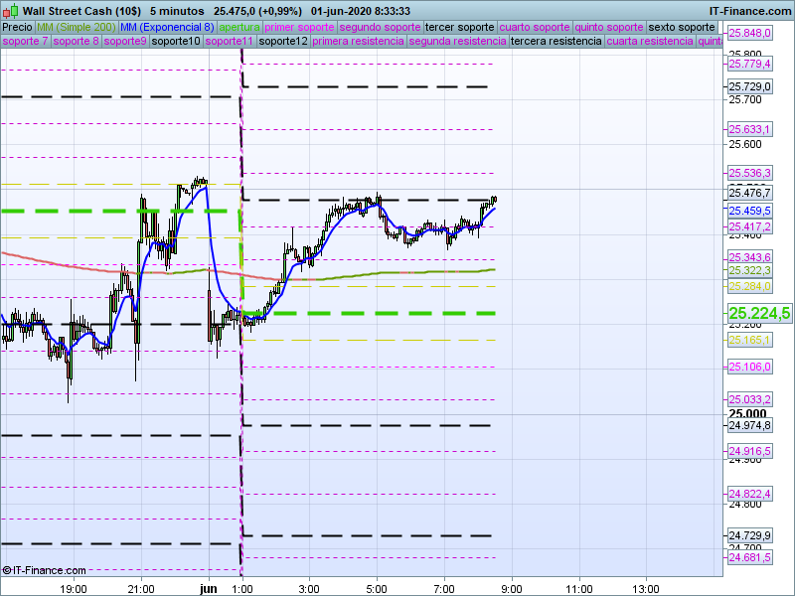Click the 24.916,5 price label
The image size is (795, 596).
[750, 451]
